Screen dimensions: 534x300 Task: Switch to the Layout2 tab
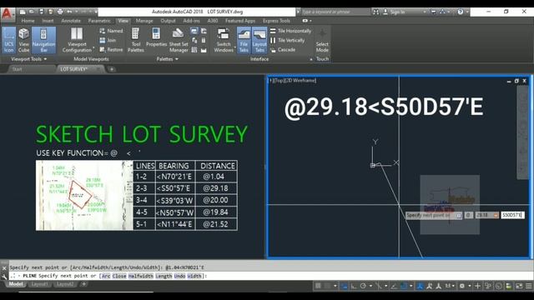point(65,284)
